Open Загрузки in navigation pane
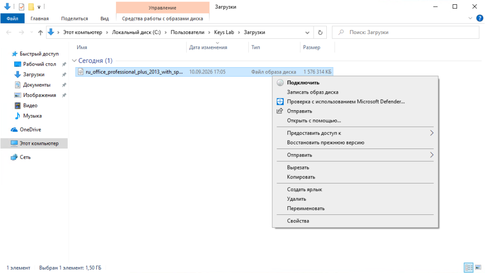The width and height of the screenshot is (485, 273). [x=34, y=74]
